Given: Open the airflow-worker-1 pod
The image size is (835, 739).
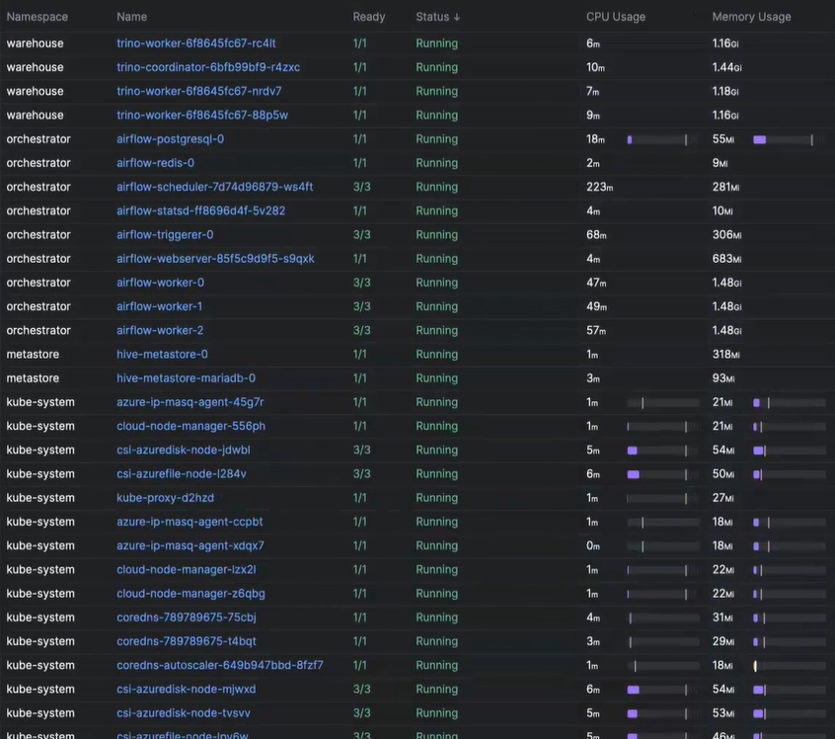Looking at the screenshot, I should (160, 306).
